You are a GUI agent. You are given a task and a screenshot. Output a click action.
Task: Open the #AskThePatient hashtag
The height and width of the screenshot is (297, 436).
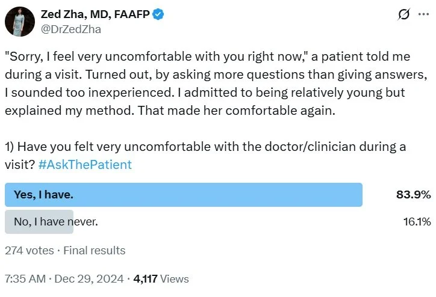(85, 164)
